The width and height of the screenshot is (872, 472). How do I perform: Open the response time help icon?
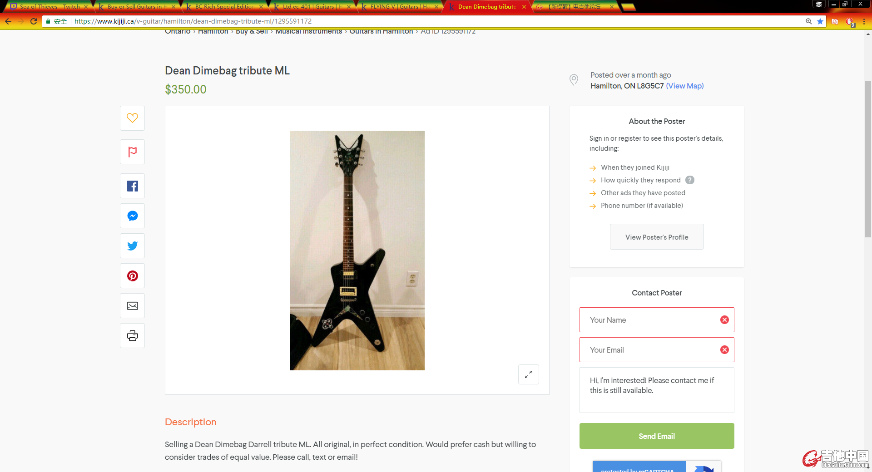click(x=689, y=180)
